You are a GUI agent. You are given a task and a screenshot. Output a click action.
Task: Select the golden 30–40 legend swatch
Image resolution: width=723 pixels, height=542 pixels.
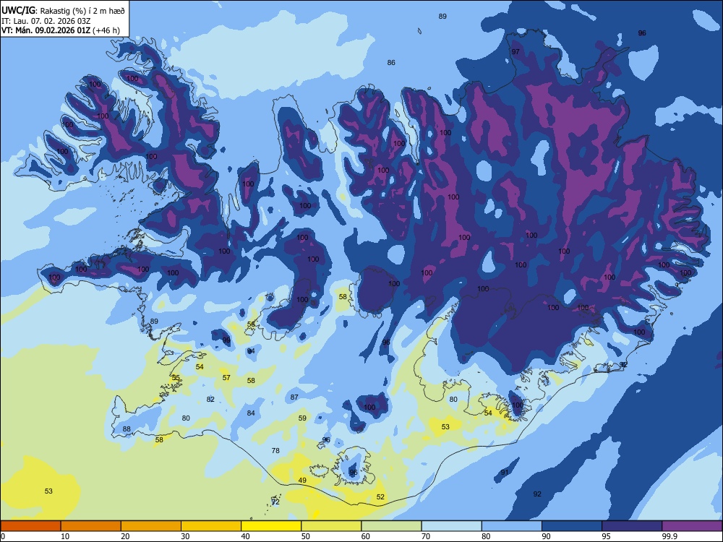[211, 526]
